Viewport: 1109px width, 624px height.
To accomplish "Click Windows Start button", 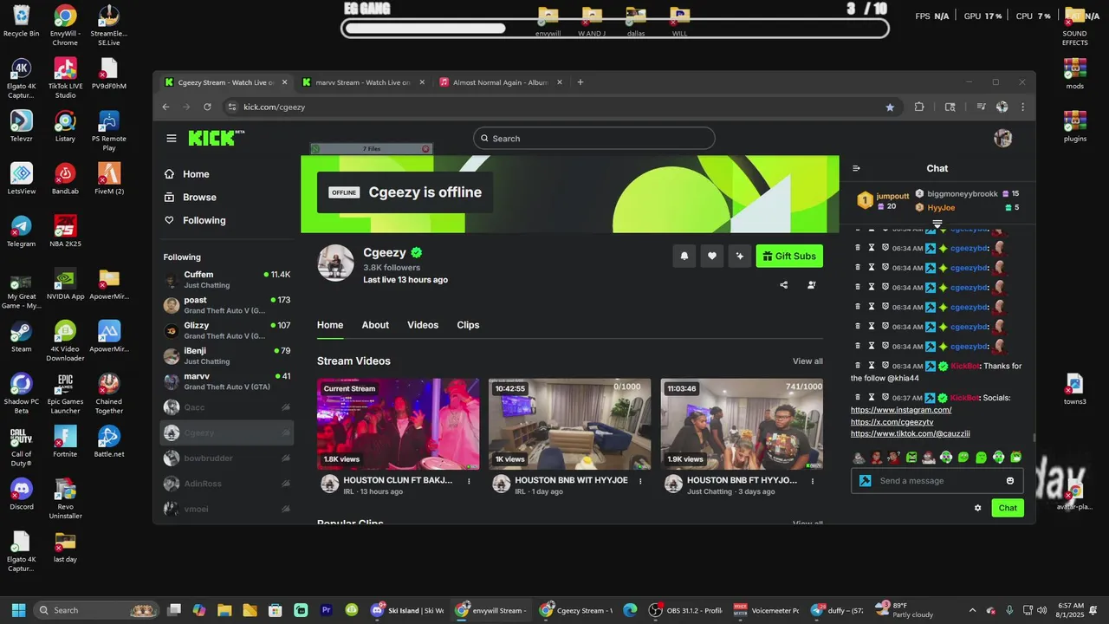I will coord(18,610).
